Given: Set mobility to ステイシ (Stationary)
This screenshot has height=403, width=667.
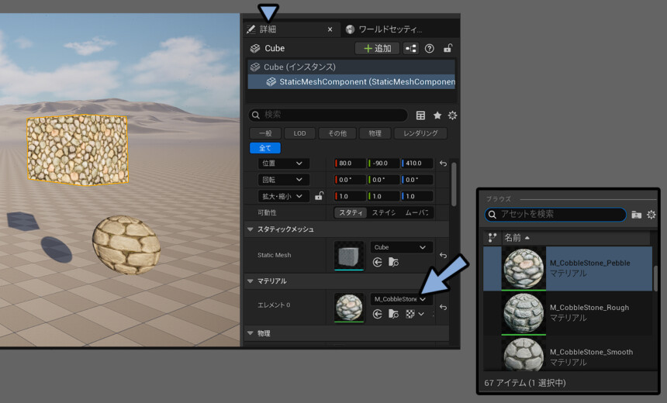Looking at the screenshot, I should (384, 212).
